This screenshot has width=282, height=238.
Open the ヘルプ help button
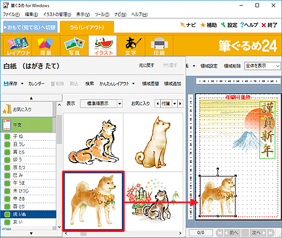coord(249,25)
